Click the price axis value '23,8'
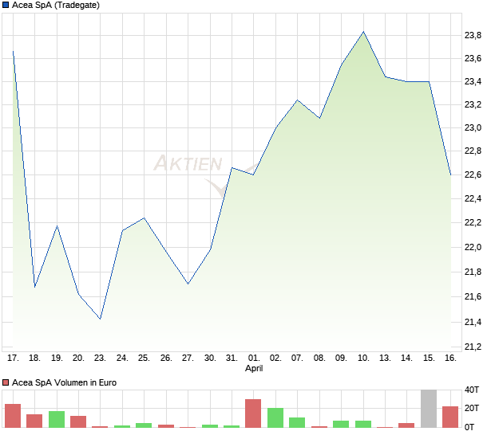 pos(473,35)
